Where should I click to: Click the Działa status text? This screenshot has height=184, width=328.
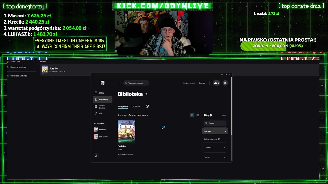120,149
